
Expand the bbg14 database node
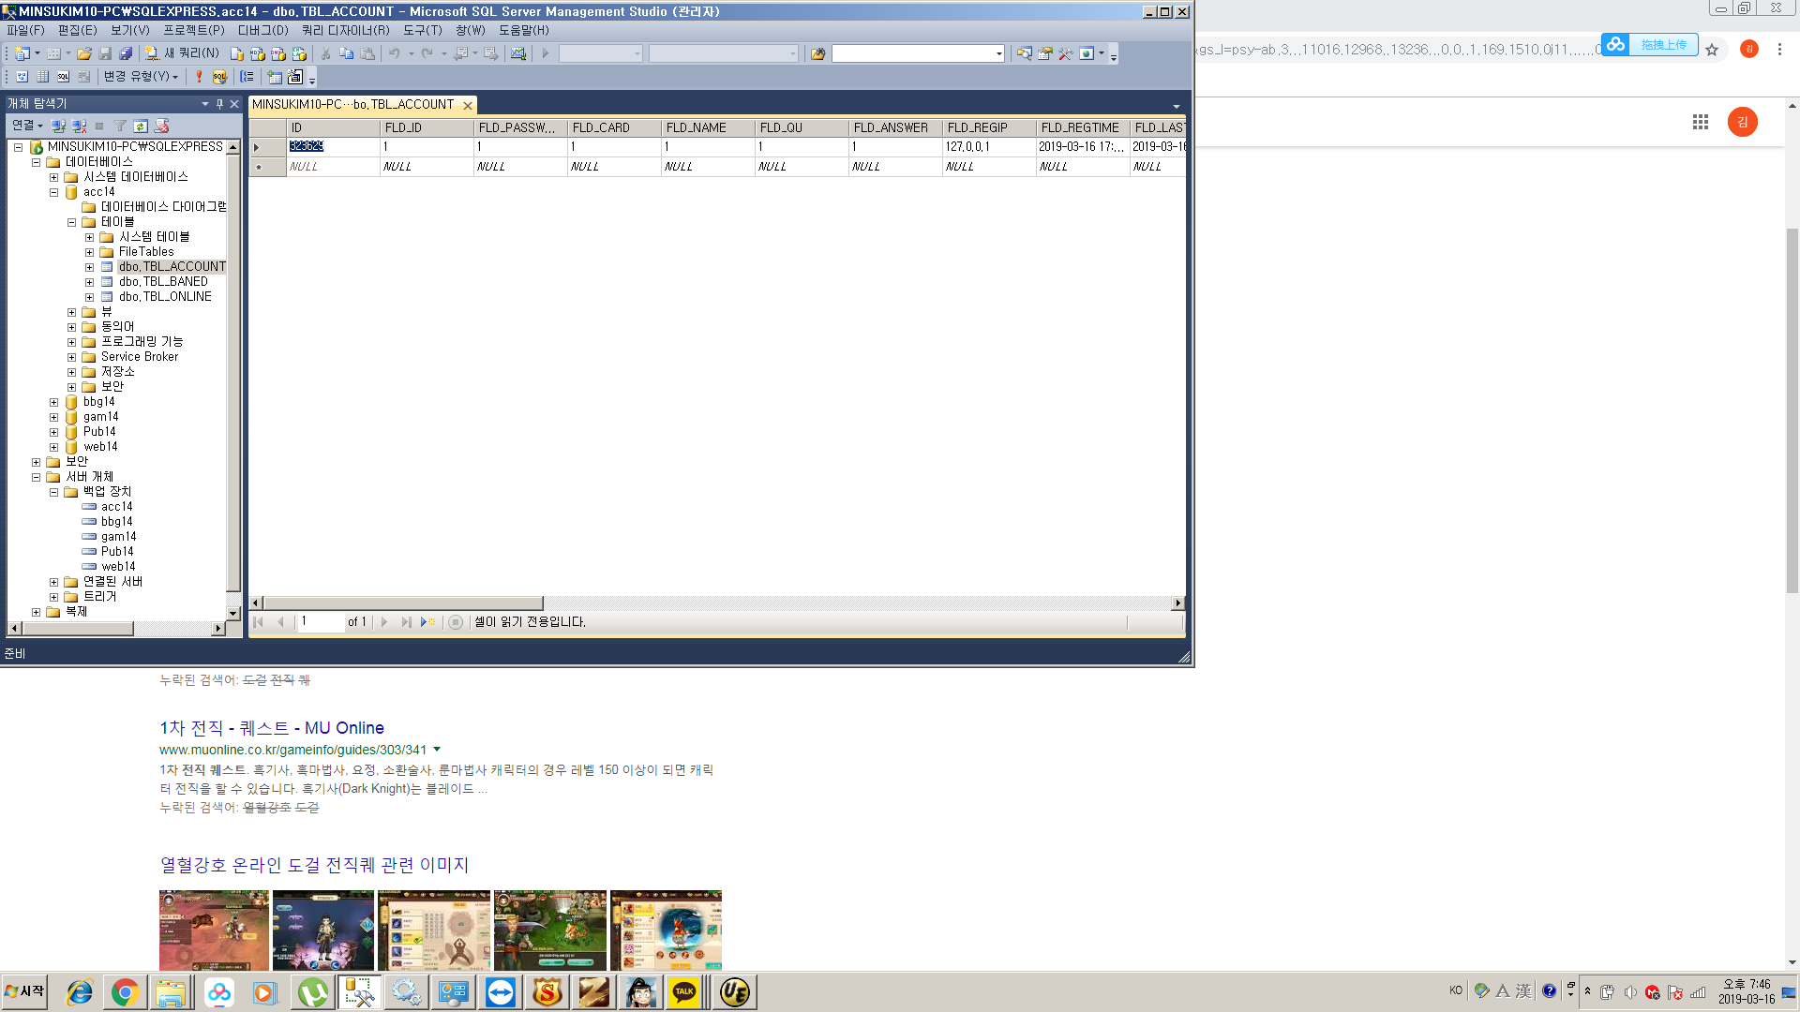coord(53,402)
